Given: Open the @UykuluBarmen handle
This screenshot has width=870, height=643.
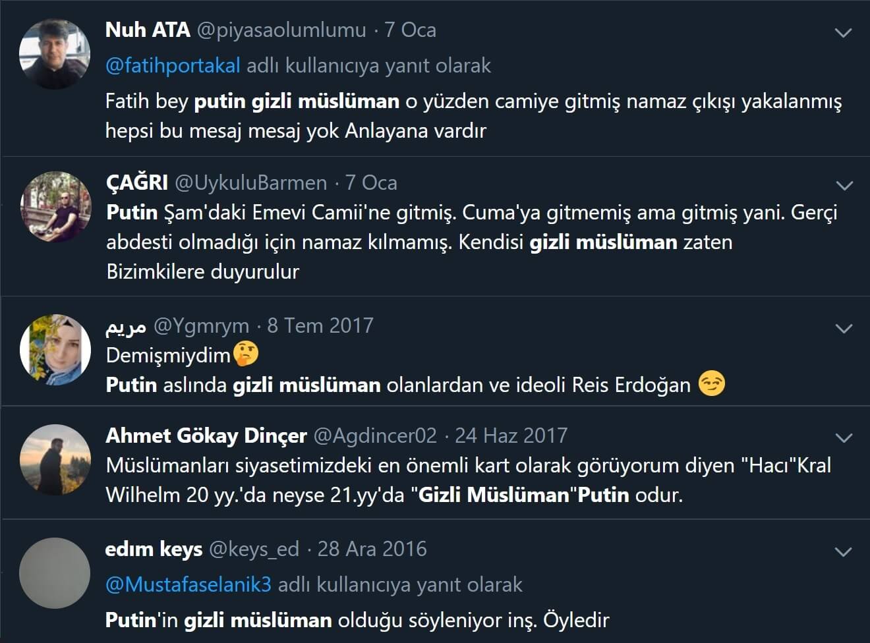Looking at the screenshot, I should (250, 183).
